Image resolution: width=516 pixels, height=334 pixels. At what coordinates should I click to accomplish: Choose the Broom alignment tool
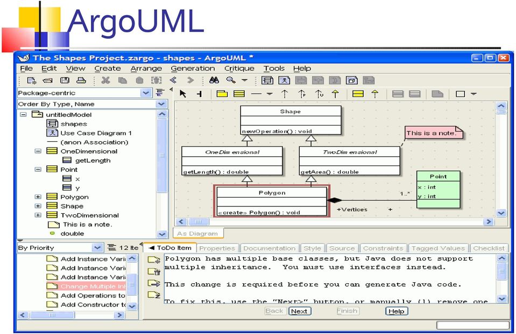pos(200,94)
